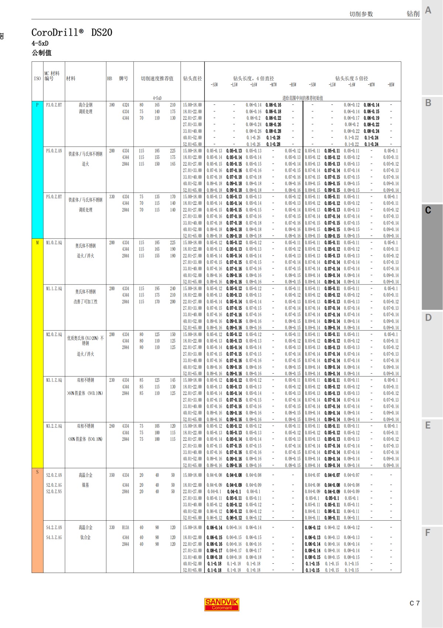Select the 钻头直径 column header
The width and height of the screenshot is (443, 628).
pyautogui.click(x=193, y=78)
